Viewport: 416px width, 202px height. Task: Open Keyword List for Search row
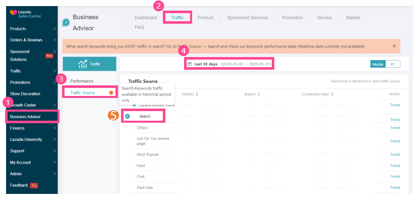pyautogui.click(x=389, y=114)
